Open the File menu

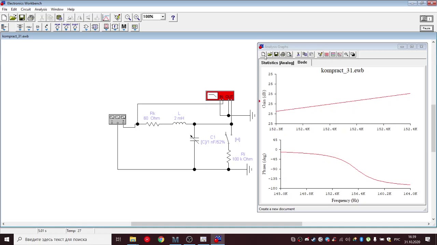tap(4, 9)
